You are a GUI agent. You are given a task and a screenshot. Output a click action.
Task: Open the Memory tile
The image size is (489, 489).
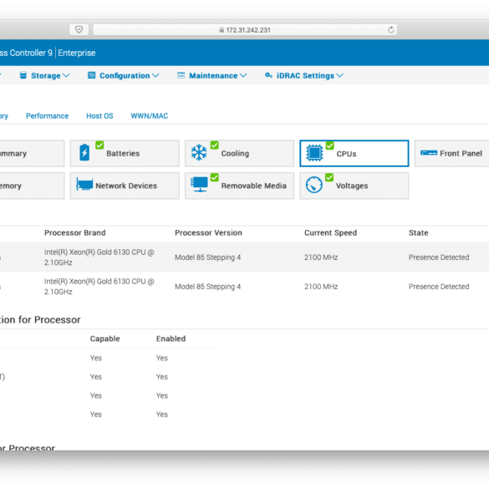click(32, 186)
